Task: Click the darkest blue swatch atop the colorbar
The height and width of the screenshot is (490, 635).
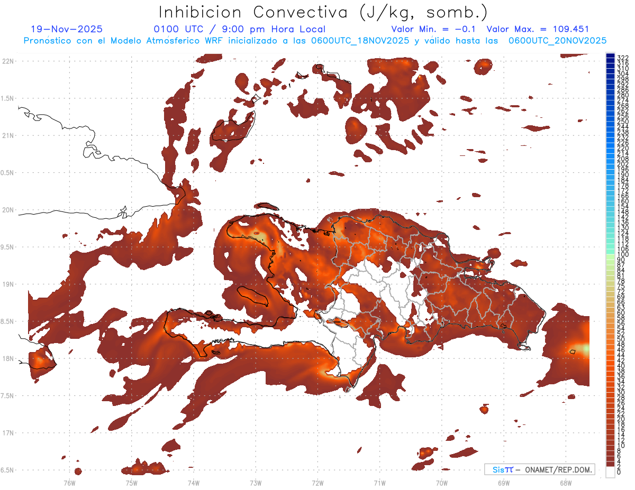Action: click(x=611, y=56)
